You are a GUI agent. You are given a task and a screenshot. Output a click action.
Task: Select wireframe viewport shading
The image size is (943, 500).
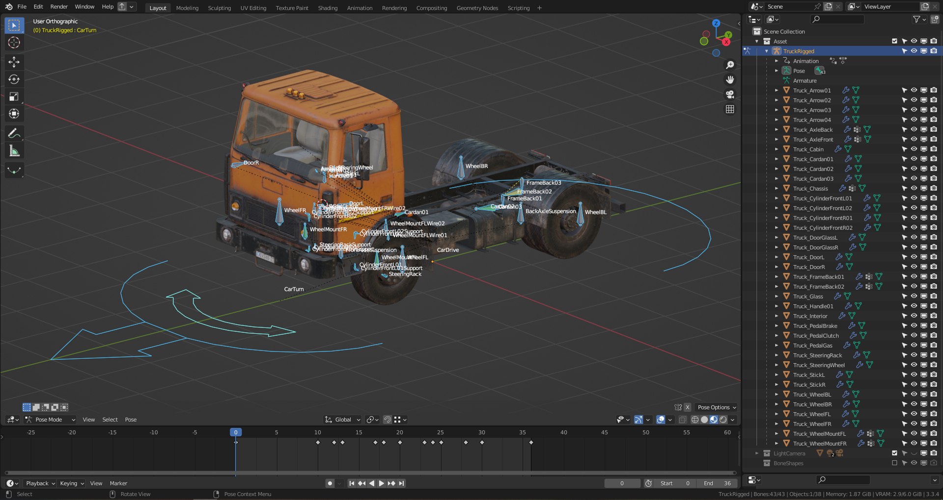point(695,420)
